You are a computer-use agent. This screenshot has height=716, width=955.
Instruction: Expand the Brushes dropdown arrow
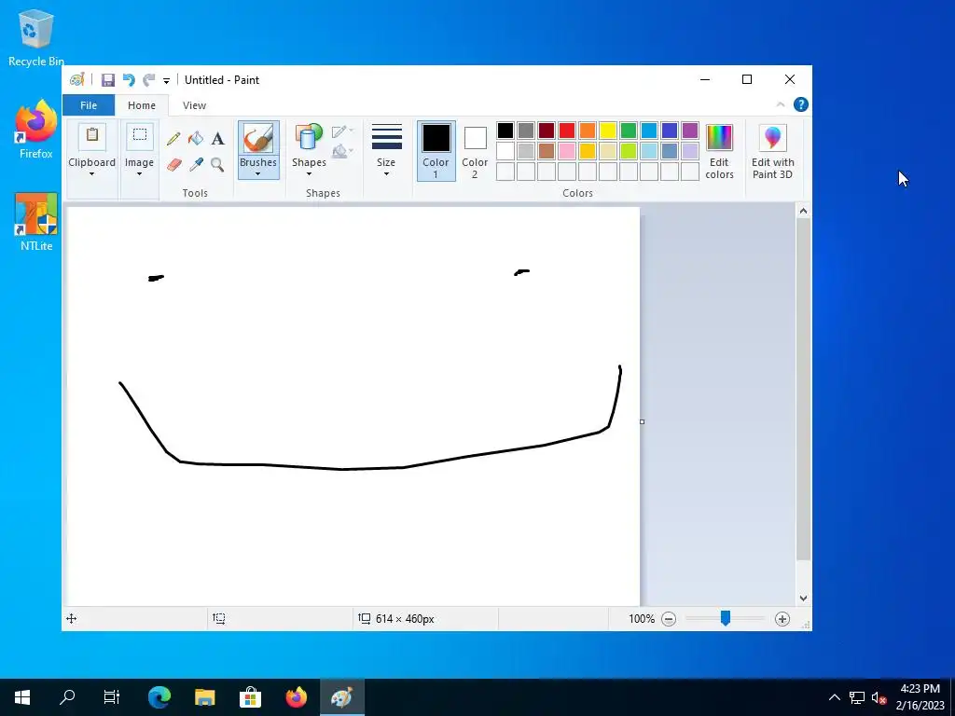(258, 174)
